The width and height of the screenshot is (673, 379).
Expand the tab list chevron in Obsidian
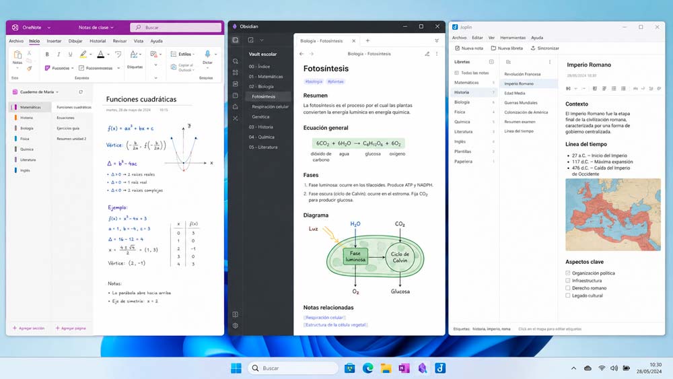point(437,41)
